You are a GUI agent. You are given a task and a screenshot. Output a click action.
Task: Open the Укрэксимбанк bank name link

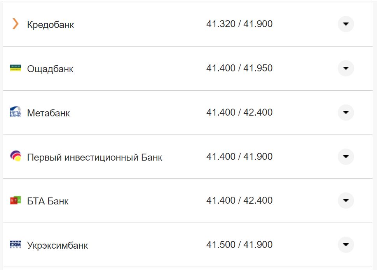[58, 246]
